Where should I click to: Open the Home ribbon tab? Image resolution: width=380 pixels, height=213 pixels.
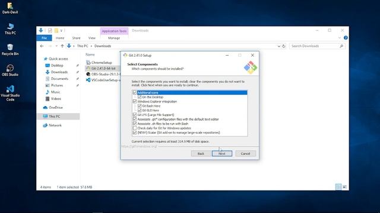click(60, 38)
